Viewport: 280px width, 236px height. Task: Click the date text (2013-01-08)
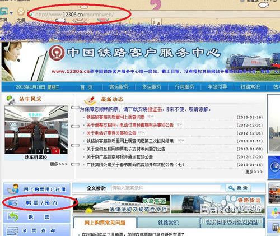tap(250, 149)
